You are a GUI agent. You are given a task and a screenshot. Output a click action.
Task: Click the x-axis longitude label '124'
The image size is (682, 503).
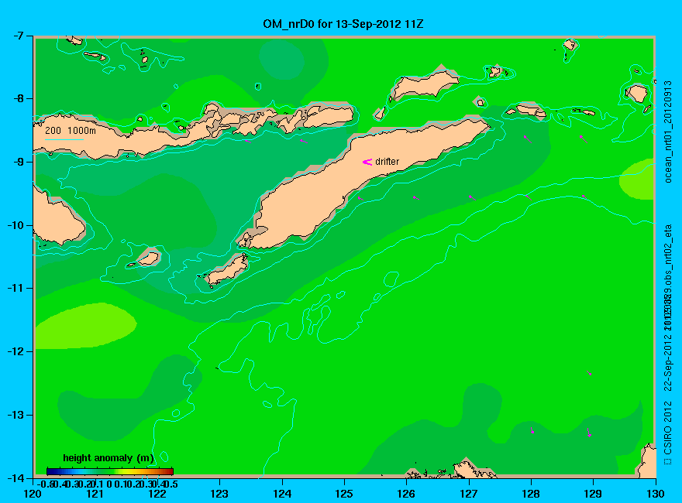(x=282, y=494)
